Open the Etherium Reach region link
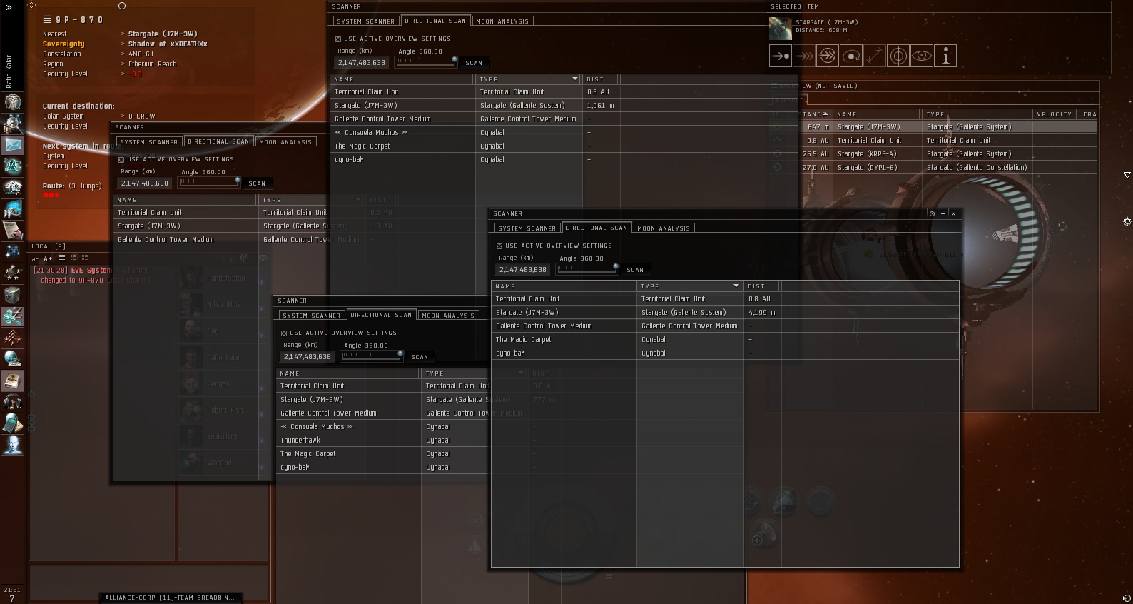 coord(153,64)
